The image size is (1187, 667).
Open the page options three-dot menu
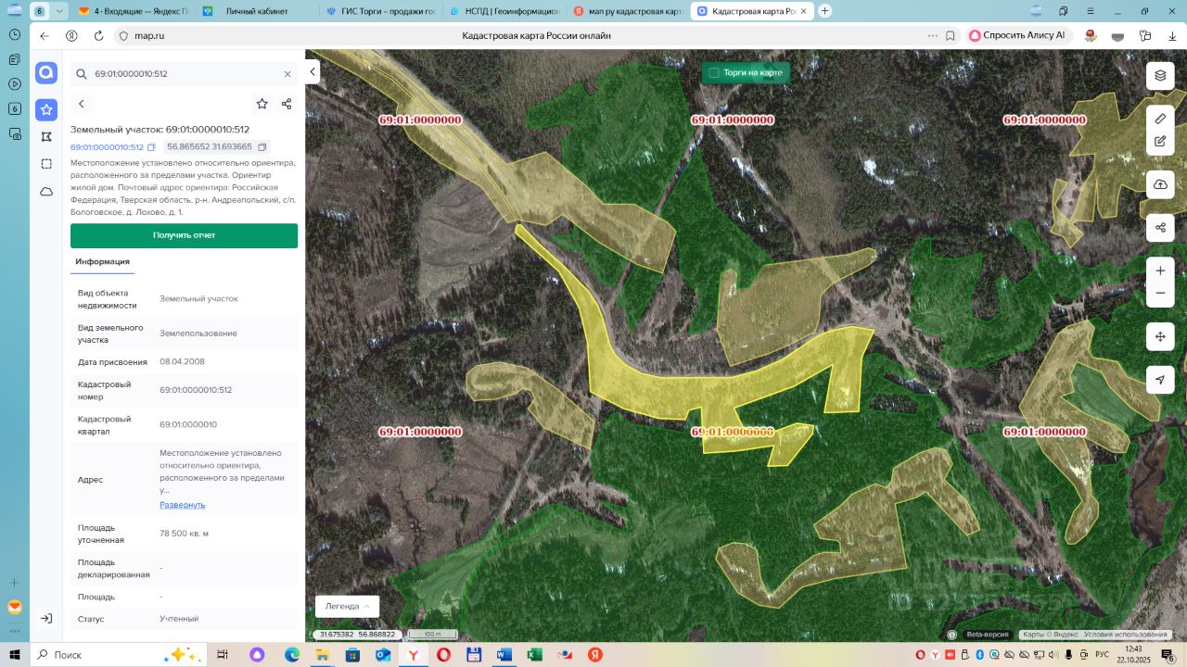tap(932, 35)
